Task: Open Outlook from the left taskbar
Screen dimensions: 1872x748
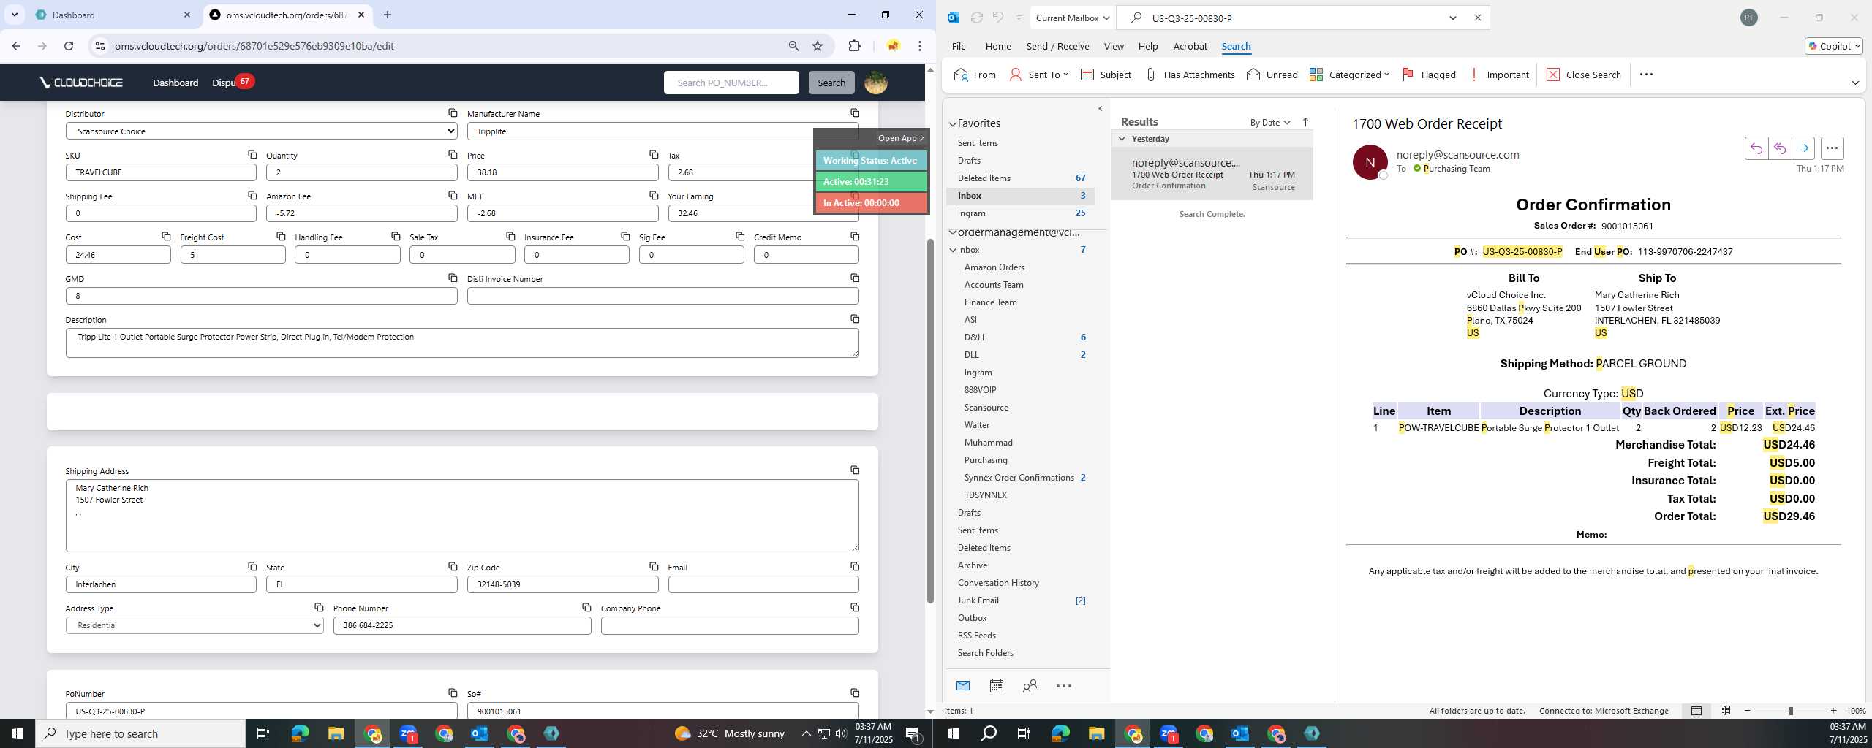Action: tap(480, 733)
